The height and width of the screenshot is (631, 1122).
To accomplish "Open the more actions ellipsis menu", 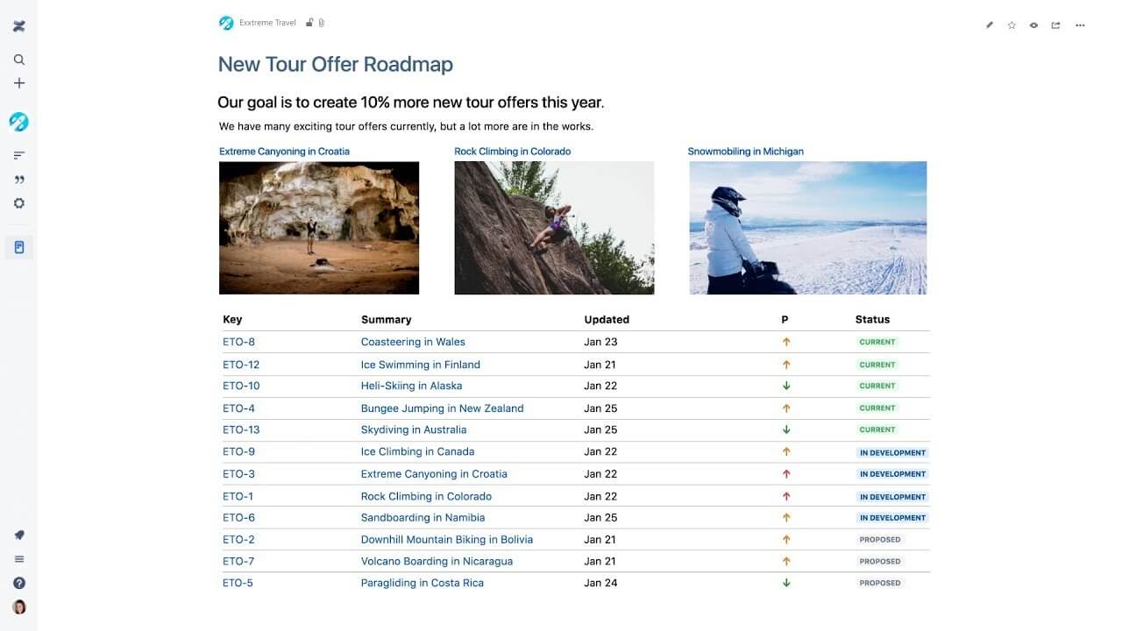I will 1080,25.
